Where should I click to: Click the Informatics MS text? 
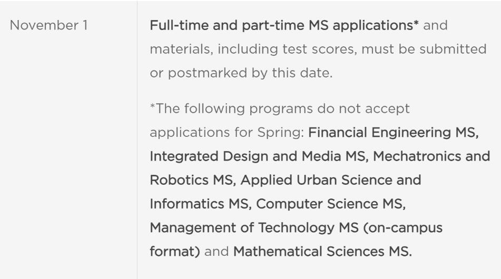pyautogui.click(x=201, y=204)
